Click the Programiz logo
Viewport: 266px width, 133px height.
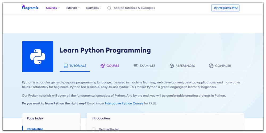coord(30,7)
